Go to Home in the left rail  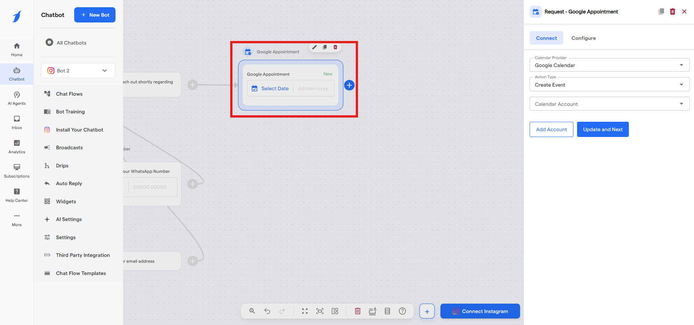pyautogui.click(x=17, y=50)
